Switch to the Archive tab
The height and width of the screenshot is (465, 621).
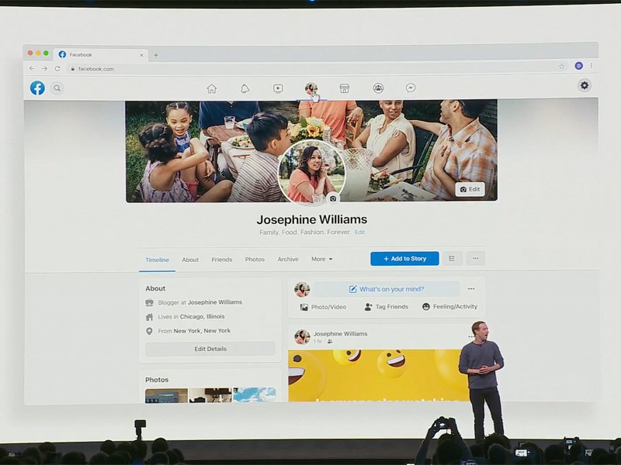pos(288,259)
